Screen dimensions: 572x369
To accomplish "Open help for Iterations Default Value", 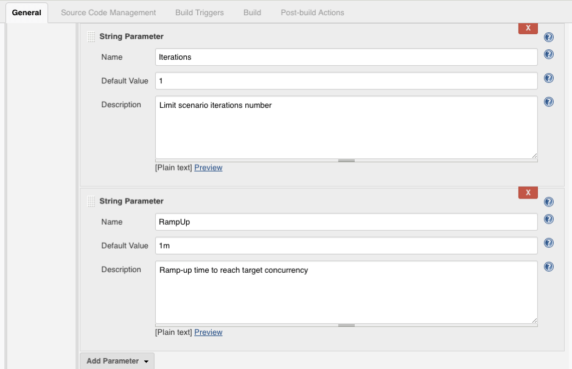I will [548, 79].
